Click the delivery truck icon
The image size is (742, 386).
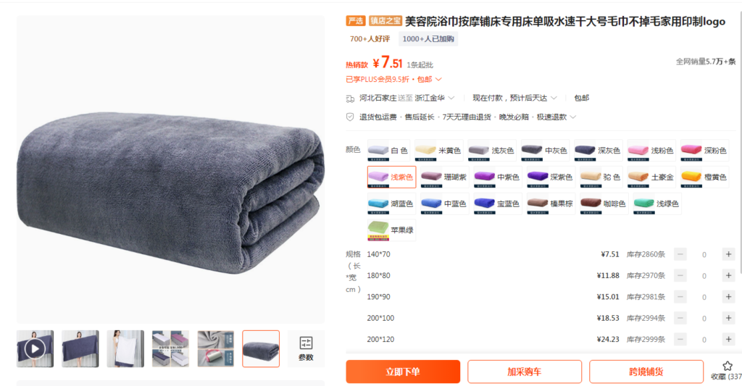click(350, 98)
